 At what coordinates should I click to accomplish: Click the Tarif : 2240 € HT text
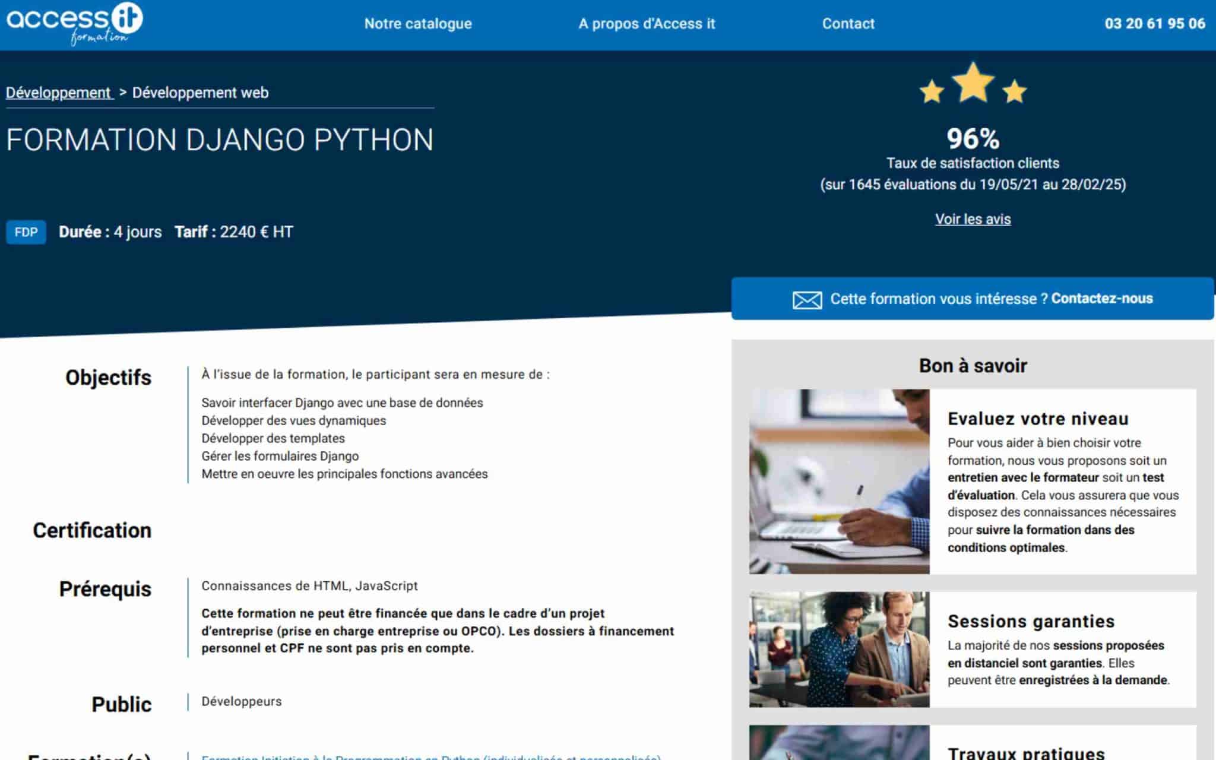[x=234, y=232]
